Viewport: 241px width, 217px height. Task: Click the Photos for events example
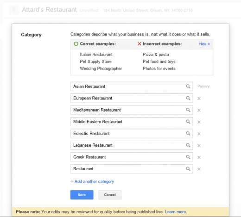pyautogui.click(x=159, y=68)
